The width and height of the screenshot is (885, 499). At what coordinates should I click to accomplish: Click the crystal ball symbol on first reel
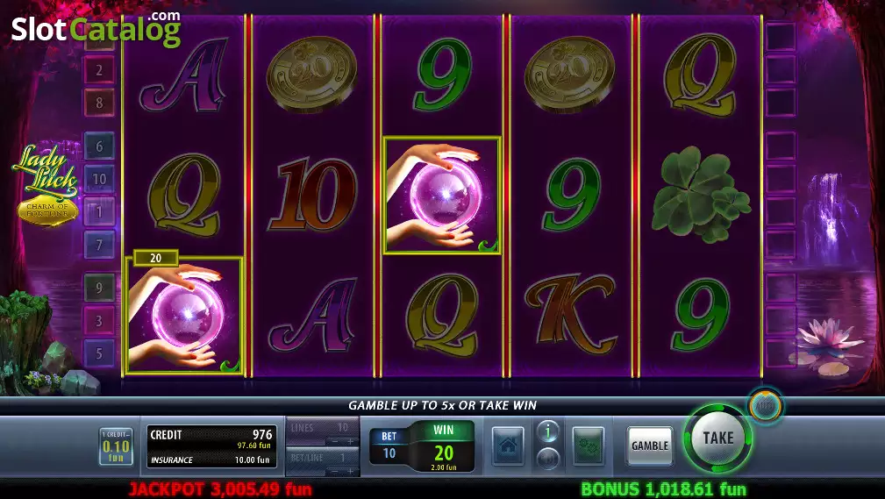point(184,315)
